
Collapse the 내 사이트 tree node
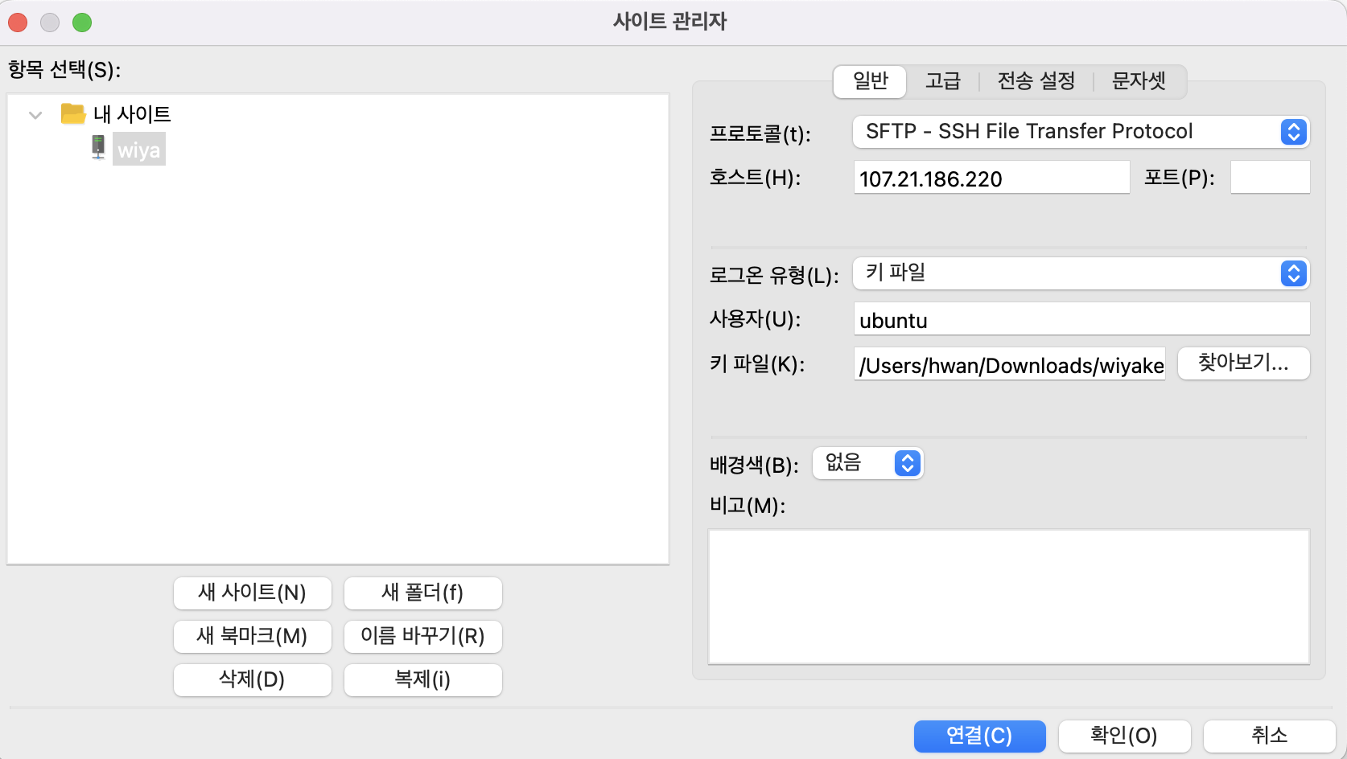pyautogui.click(x=35, y=115)
